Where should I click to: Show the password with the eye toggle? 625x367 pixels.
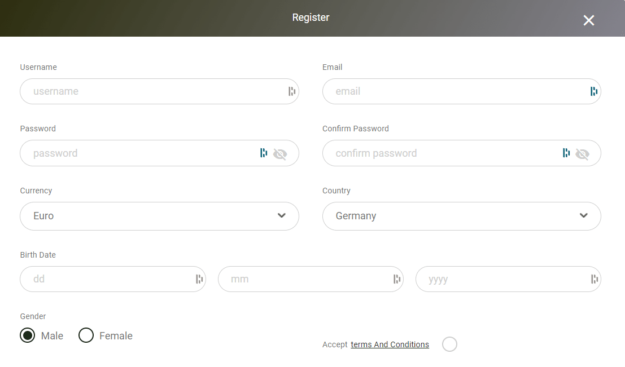click(x=281, y=153)
